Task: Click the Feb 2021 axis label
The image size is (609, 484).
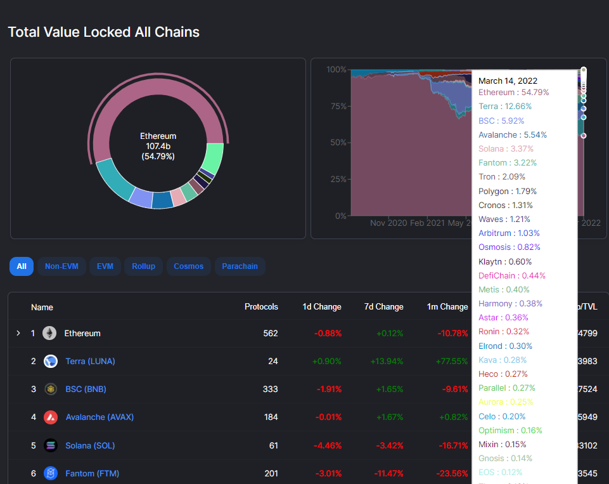Action: [x=427, y=223]
